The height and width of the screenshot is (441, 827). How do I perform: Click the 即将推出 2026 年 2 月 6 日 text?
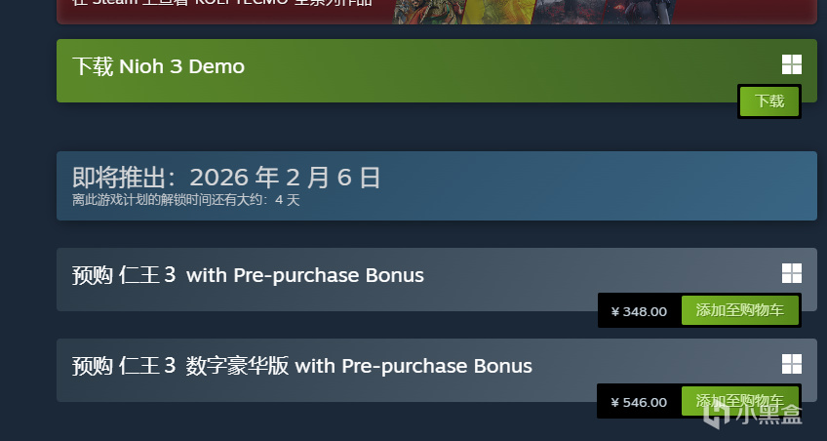(226, 177)
